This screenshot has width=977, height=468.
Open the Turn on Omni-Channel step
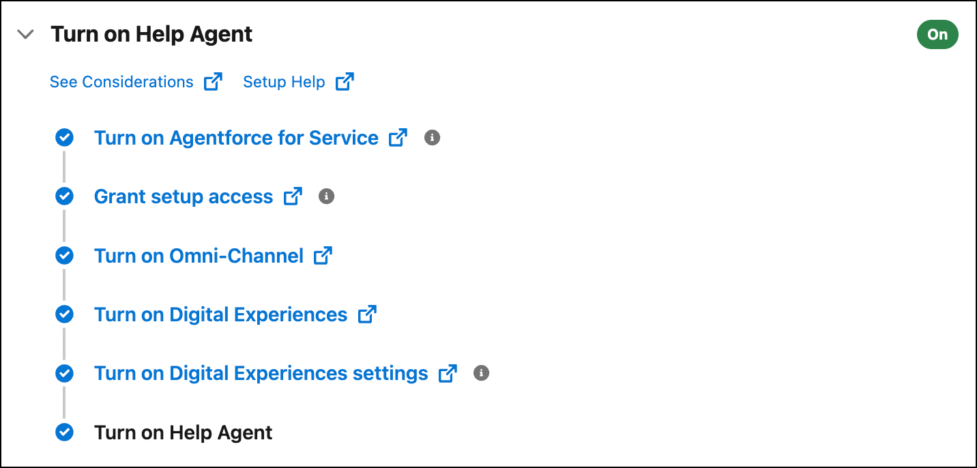click(x=199, y=256)
